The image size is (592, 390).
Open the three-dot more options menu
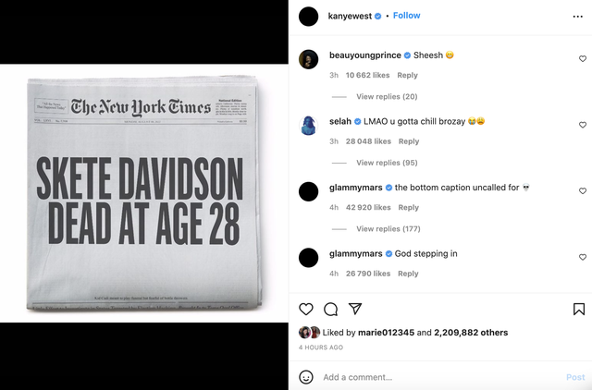point(577,17)
